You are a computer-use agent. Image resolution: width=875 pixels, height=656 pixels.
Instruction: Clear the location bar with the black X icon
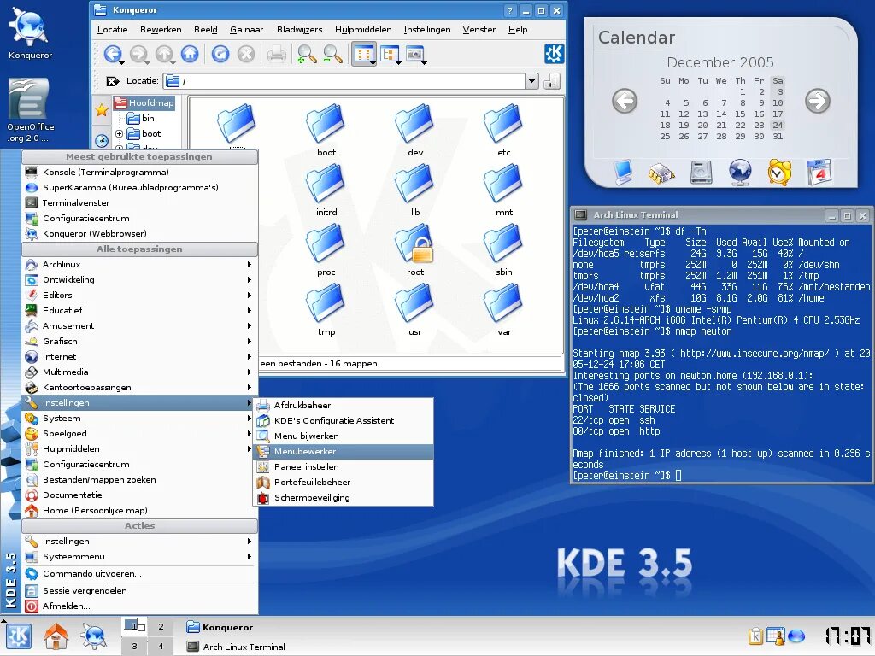pos(112,81)
